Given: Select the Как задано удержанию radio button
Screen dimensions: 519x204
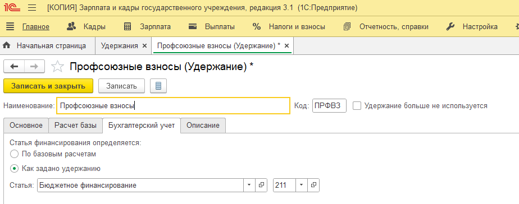Looking at the screenshot, I should [x=14, y=169].
